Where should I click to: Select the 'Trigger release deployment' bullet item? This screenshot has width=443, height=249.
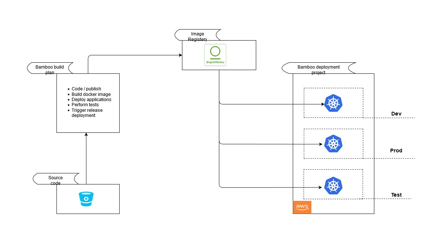[x=87, y=113]
